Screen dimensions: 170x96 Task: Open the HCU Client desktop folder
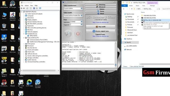(x=12, y=49)
